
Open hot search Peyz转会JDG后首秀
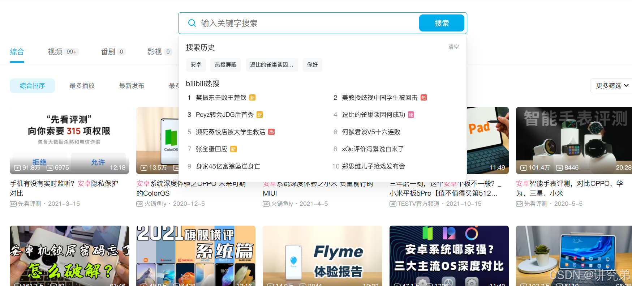click(x=224, y=115)
